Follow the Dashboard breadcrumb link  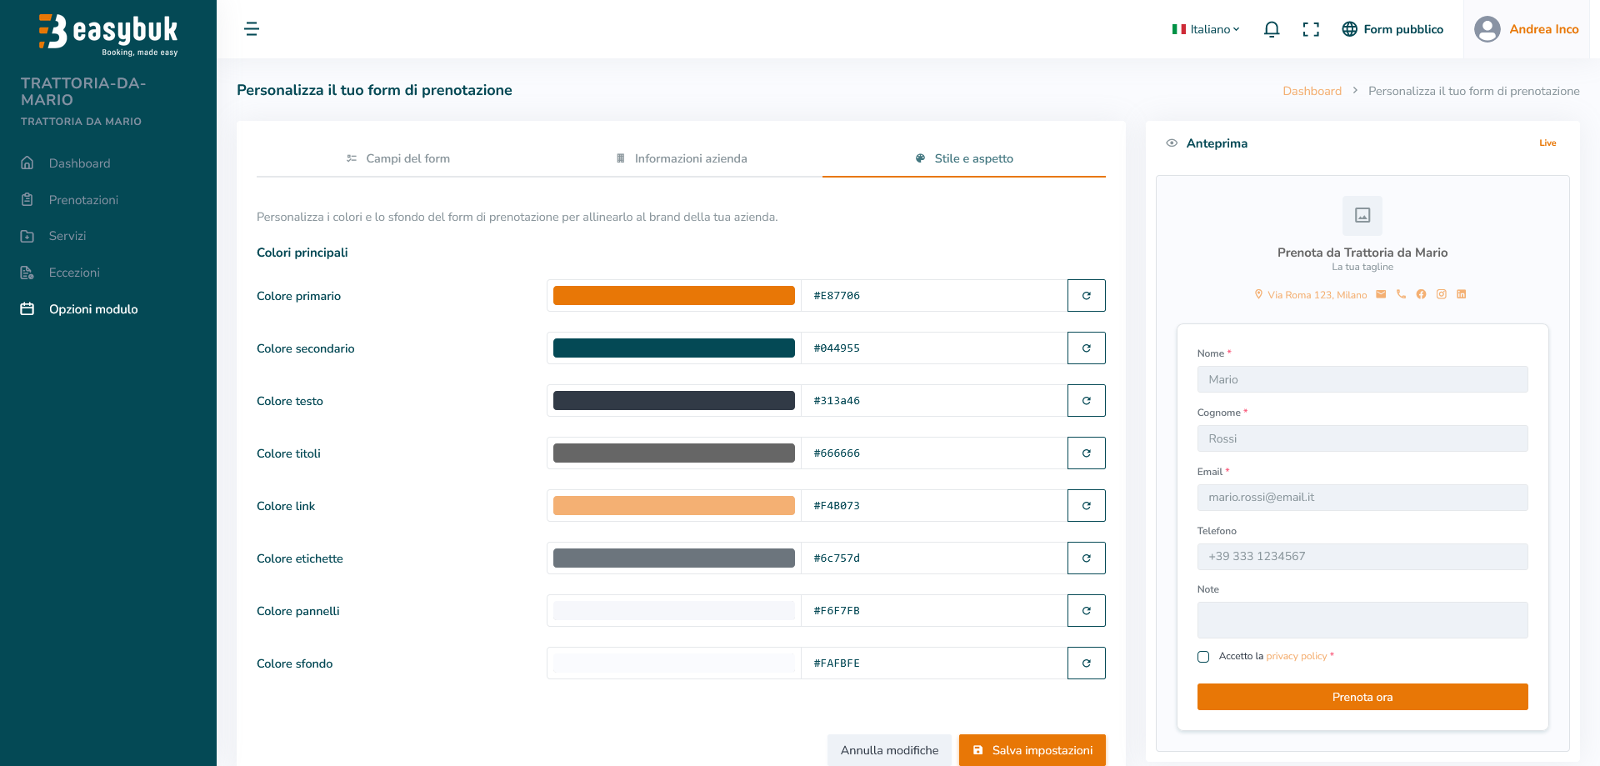1312,91
